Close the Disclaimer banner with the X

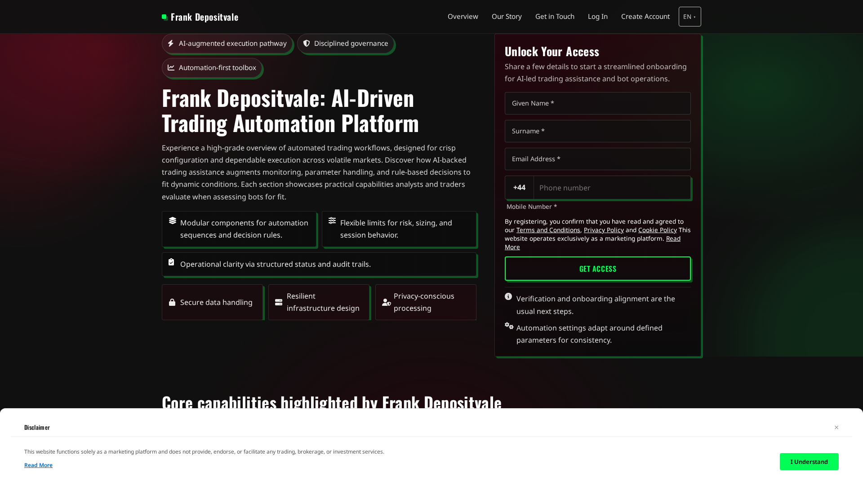(x=836, y=428)
